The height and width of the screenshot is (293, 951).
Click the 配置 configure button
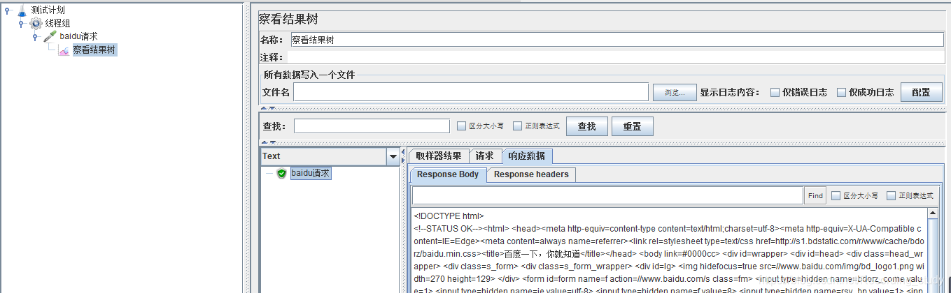tap(921, 92)
